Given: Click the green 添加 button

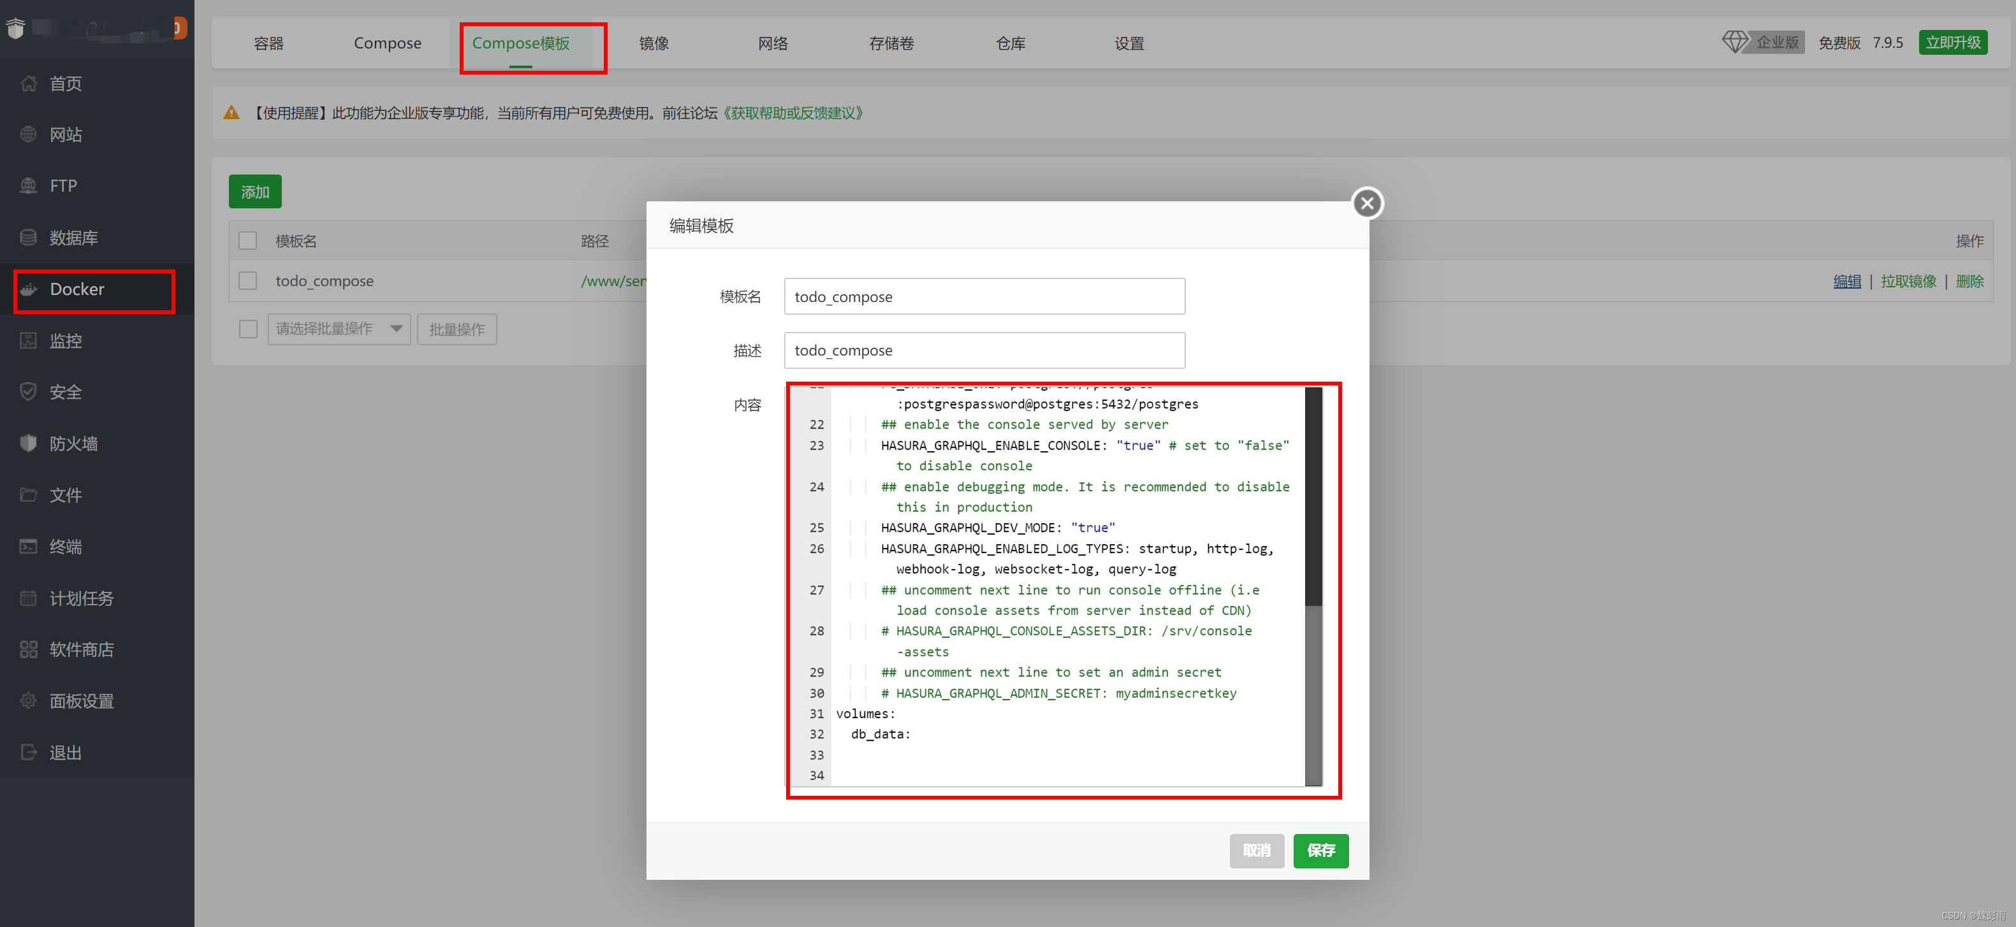Looking at the screenshot, I should click(x=255, y=192).
